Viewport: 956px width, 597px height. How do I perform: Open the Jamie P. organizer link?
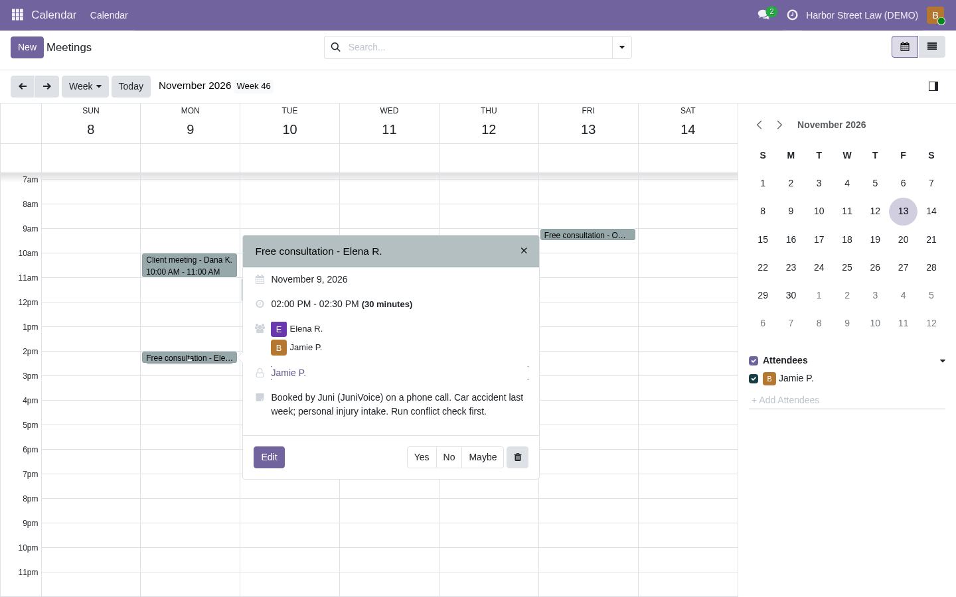point(288,373)
